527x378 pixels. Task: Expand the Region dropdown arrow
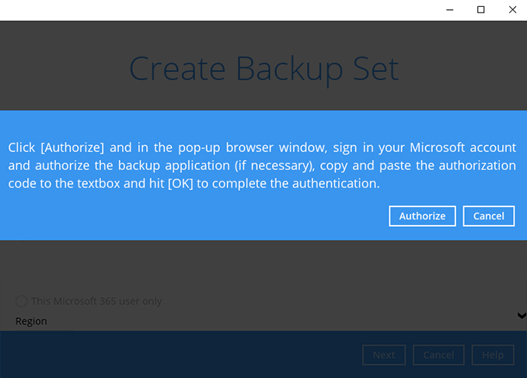coord(522,315)
